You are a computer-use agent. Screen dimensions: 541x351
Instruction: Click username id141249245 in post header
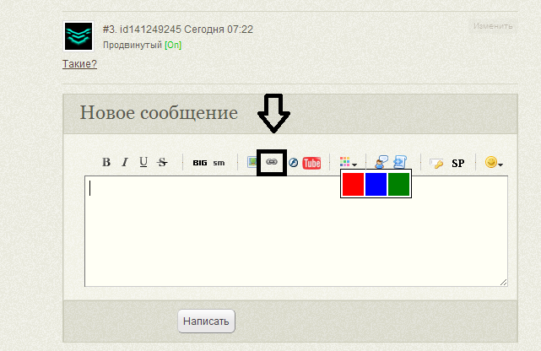pyautogui.click(x=150, y=30)
